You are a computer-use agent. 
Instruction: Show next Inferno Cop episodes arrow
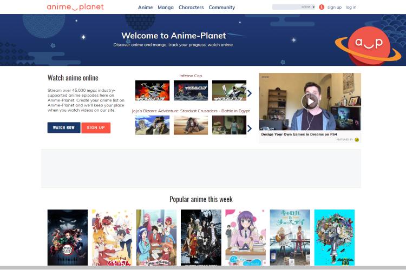point(250,93)
